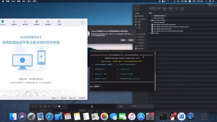The width and height of the screenshot is (217, 122).
Task: Open the disc-icon item at the sidebar bottom
Action: (x=139, y=48)
